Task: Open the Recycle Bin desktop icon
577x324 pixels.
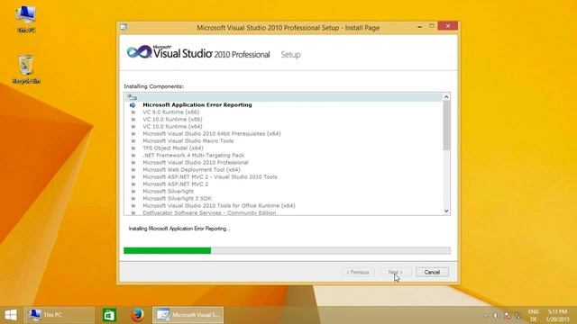Action: tap(26, 69)
